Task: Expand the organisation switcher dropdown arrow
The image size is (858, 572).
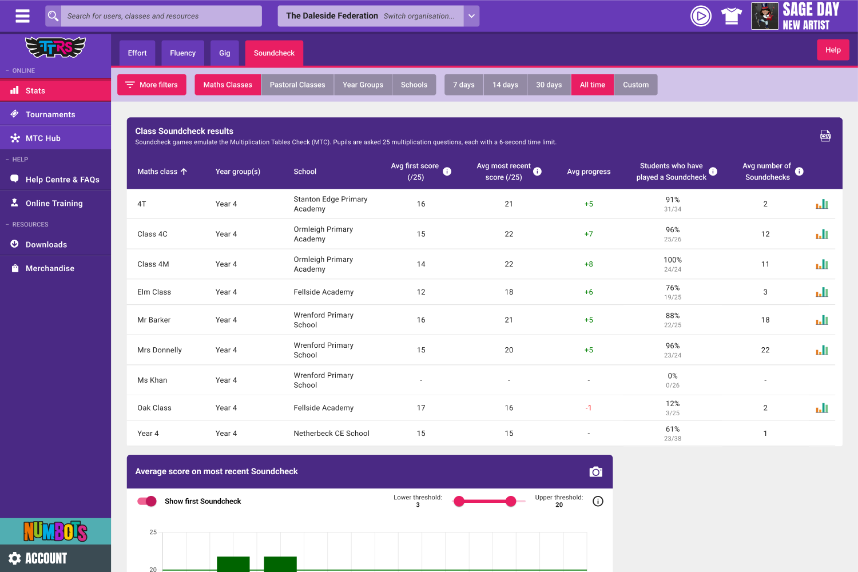Action: (x=471, y=16)
